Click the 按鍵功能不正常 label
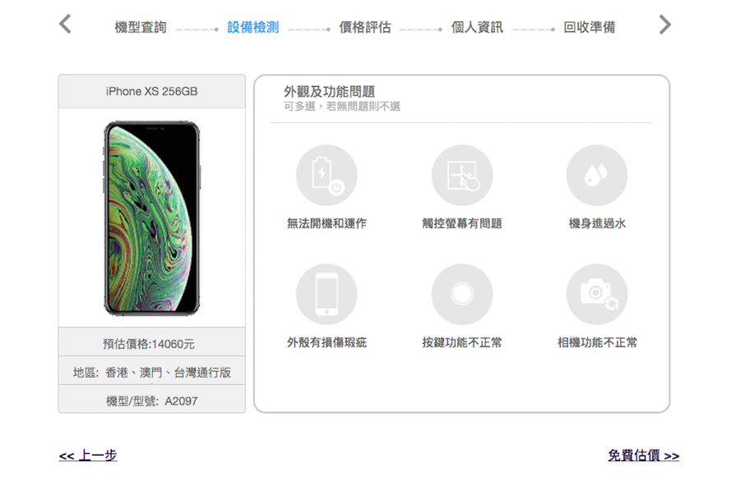Viewport: 740px width, 481px height. coord(462,342)
